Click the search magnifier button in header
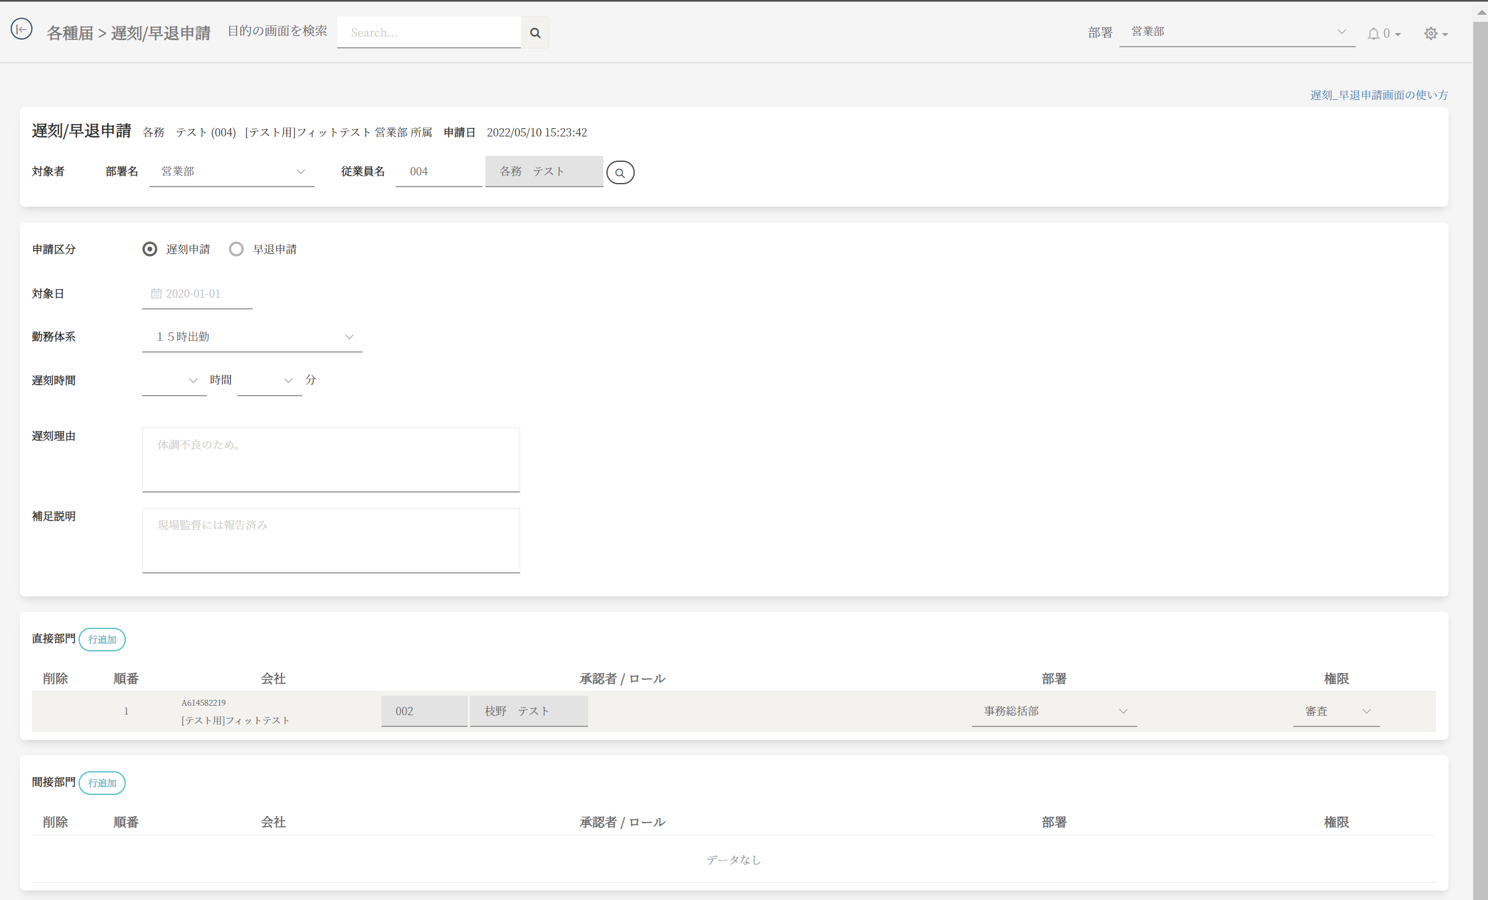The image size is (1488, 900). click(534, 32)
